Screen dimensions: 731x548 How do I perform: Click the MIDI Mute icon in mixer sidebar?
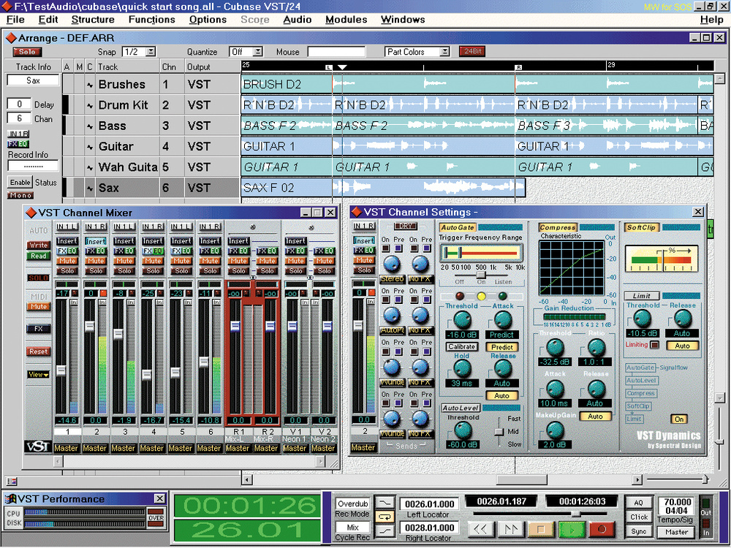(x=37, y=306)
